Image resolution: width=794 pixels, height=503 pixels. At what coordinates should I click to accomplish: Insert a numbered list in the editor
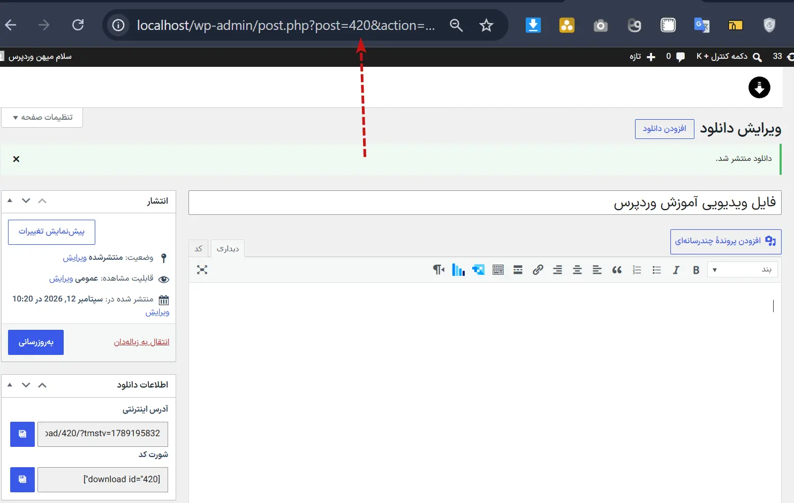pyautogui.click(x=637, y=270)
